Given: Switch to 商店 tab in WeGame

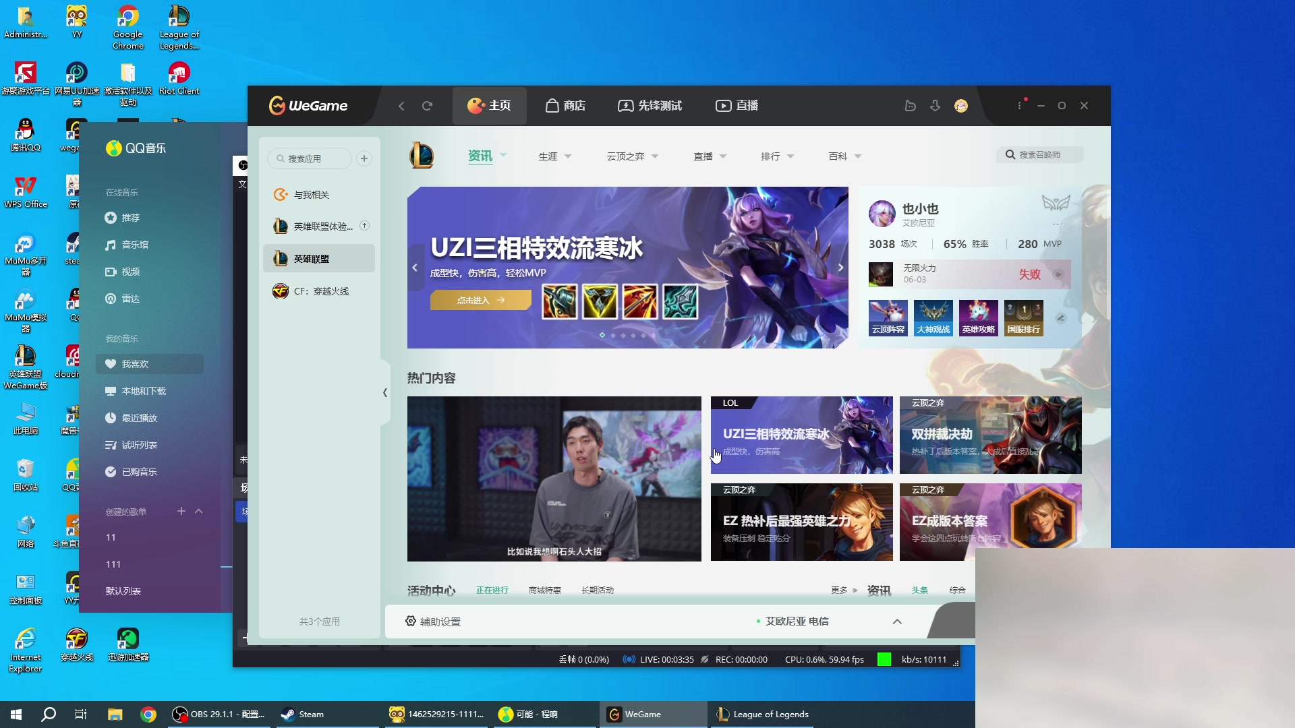Looking at the screenshot, I should tap(565, 106).
